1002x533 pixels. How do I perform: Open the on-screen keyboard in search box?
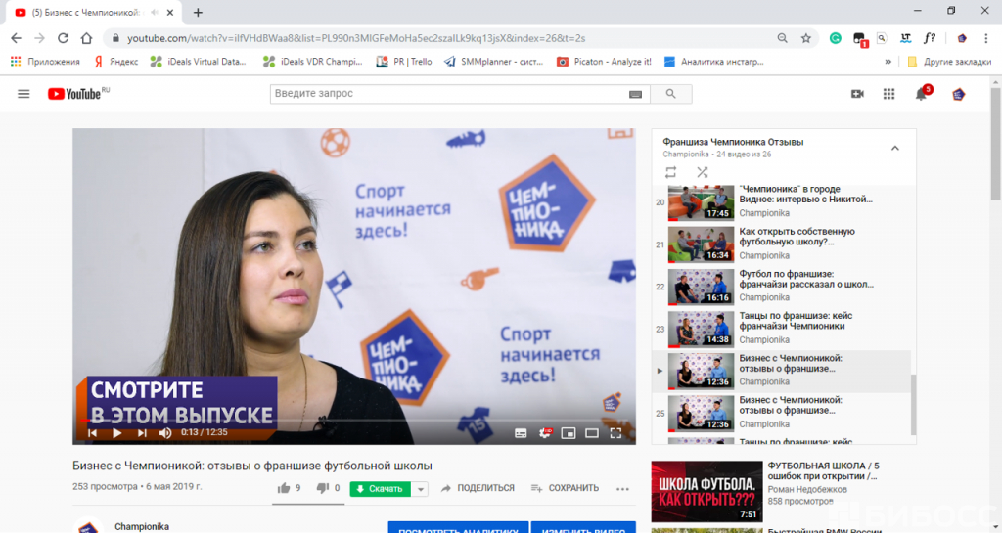[x=635, y=94]
